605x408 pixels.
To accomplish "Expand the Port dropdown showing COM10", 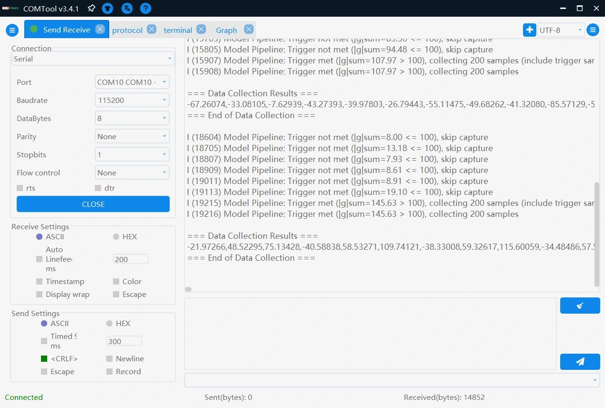I will (132, 82).
